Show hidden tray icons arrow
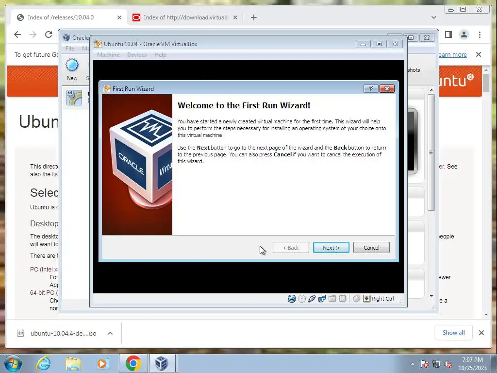497x373 pixels. [x=413, y=364]
